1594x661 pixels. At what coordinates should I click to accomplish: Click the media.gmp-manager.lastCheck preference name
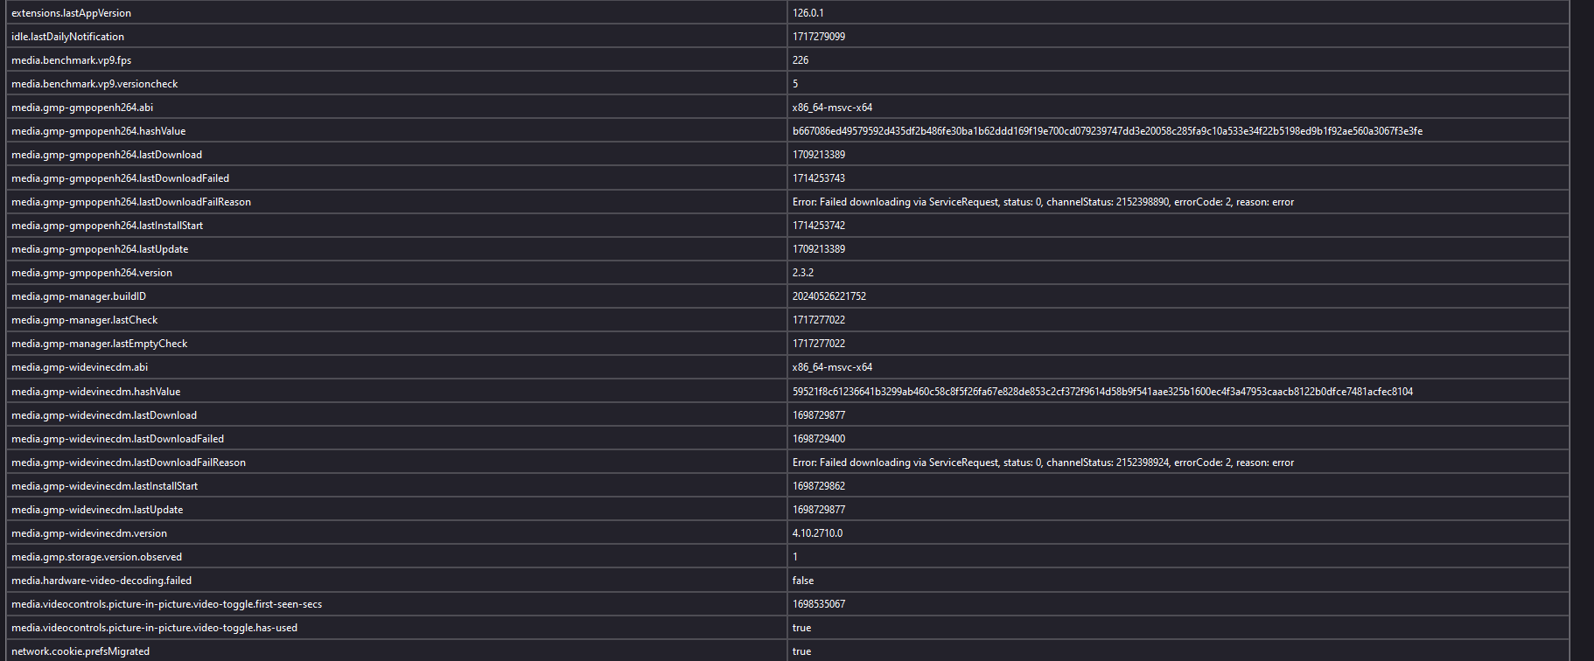pyautogui.click(x=84, y=320)
